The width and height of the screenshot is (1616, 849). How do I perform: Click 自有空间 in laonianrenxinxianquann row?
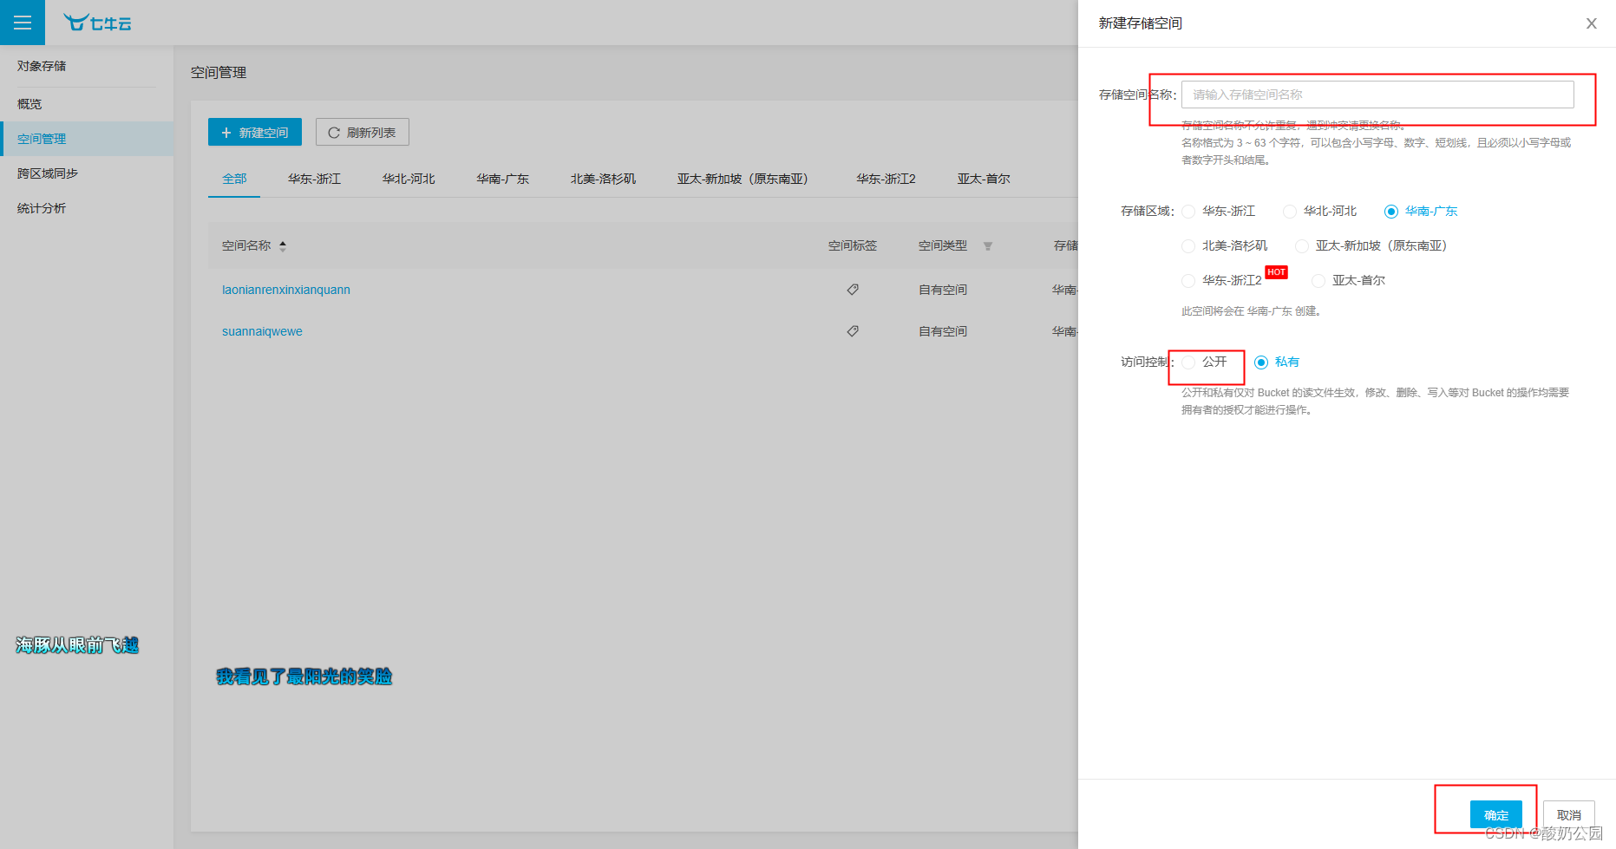point(943,290)
